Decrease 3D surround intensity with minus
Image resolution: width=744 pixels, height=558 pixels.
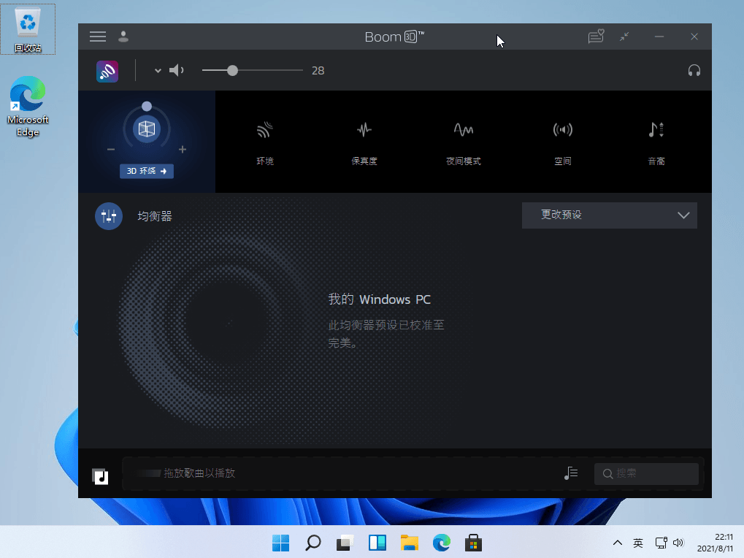pyautogui.click(x=111, y=150)
